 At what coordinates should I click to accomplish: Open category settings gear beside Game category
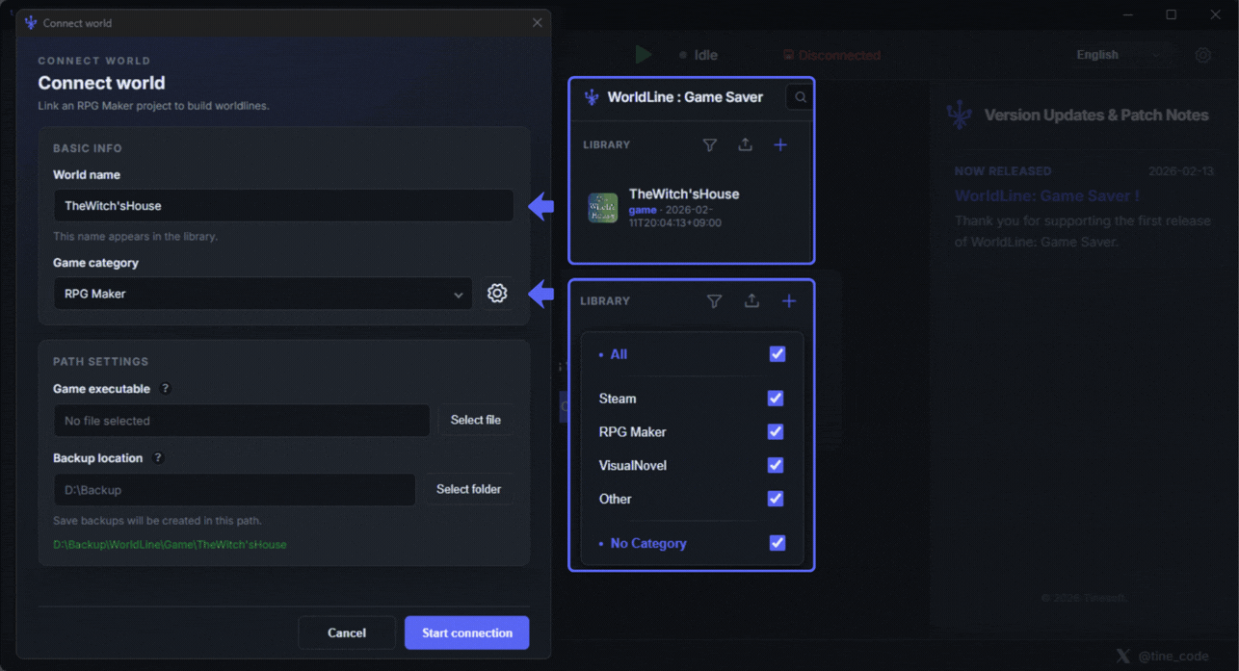(x=497, y=294)
